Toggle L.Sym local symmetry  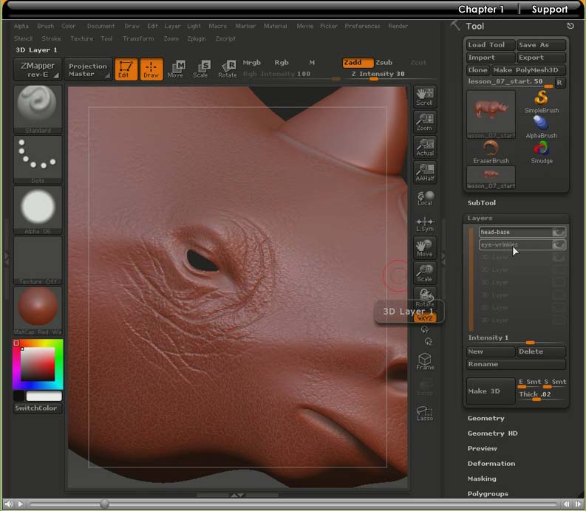(425, 224)
